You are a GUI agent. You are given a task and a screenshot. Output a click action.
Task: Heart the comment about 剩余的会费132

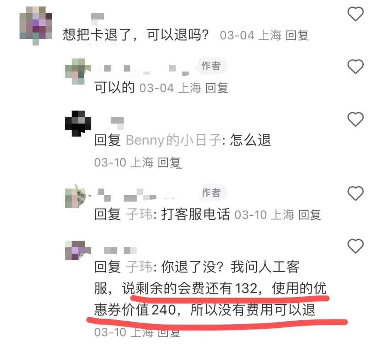click(x=356, y=246)
